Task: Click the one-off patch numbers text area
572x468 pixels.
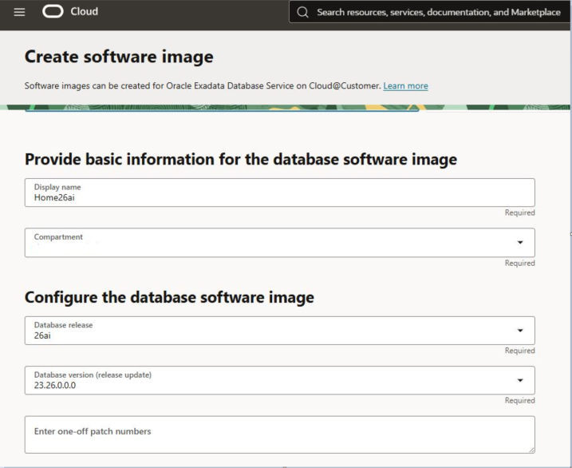Action: coord(279,434)
